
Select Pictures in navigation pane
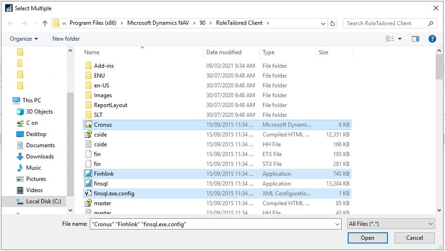pyautogui.click(x=31, y=179)
